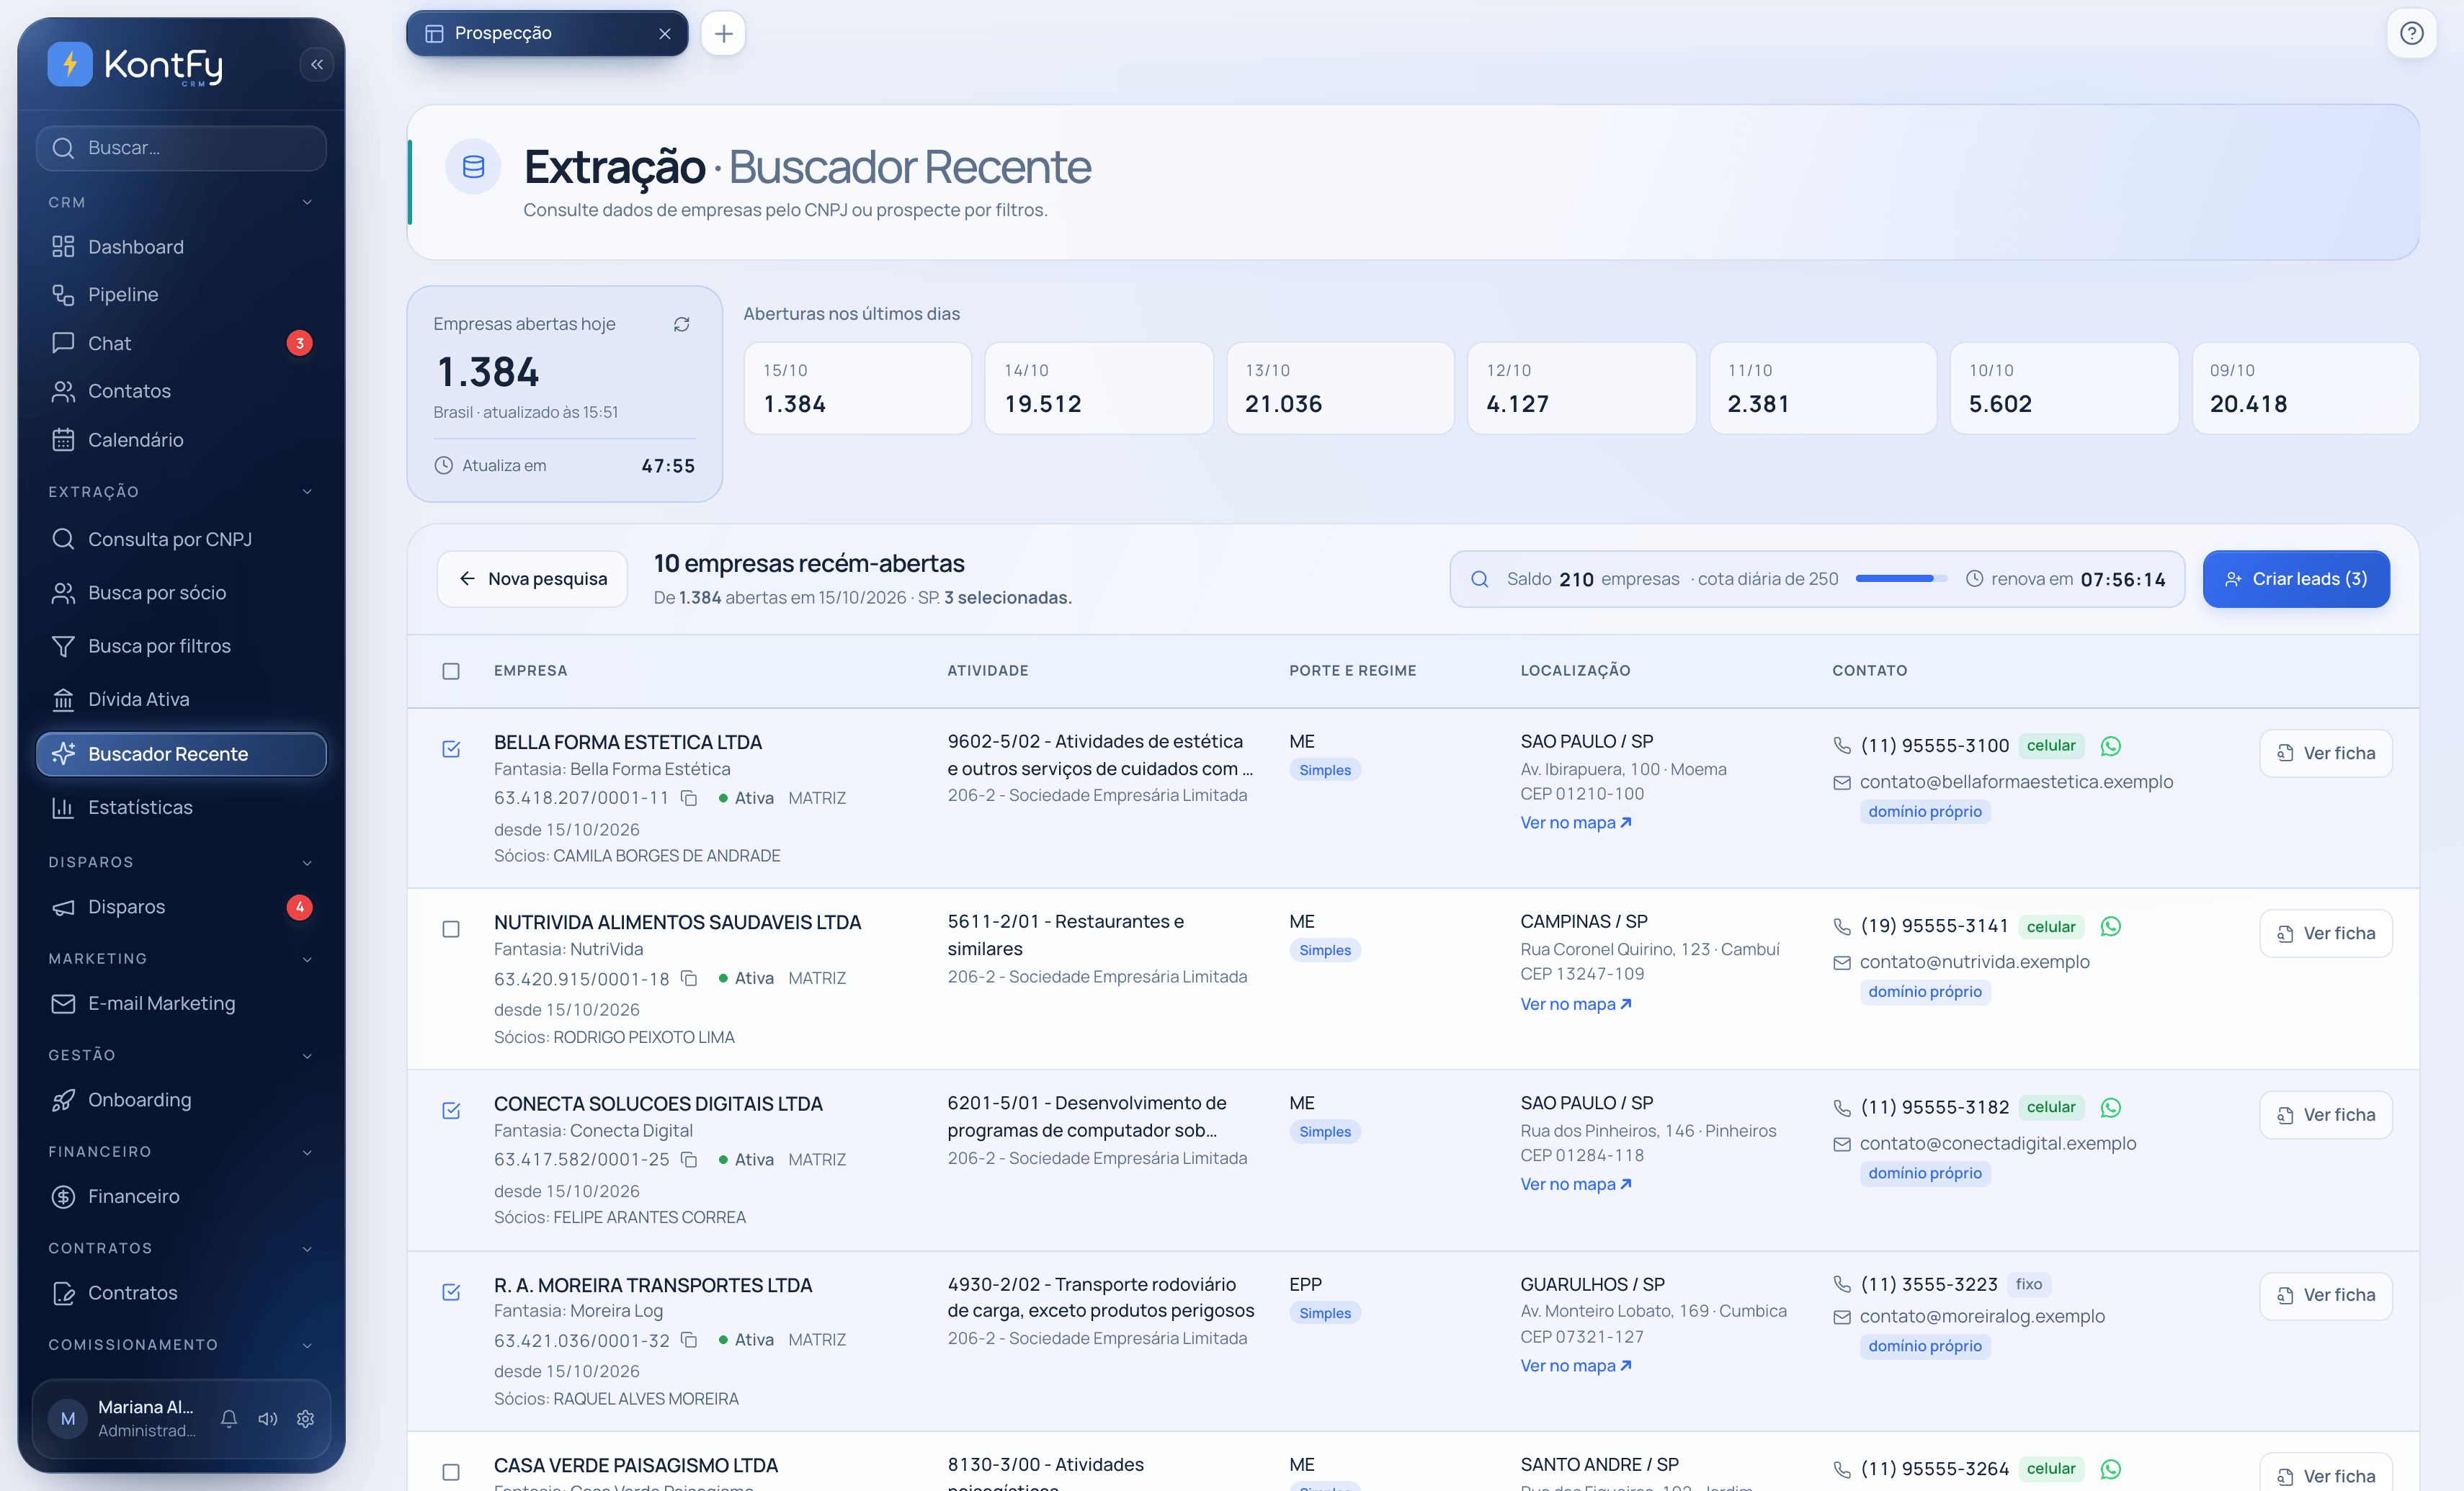Screen dimensions: 2464x1491
Task: Open the help question-mark icon
Action: (x=2411, y=33)
